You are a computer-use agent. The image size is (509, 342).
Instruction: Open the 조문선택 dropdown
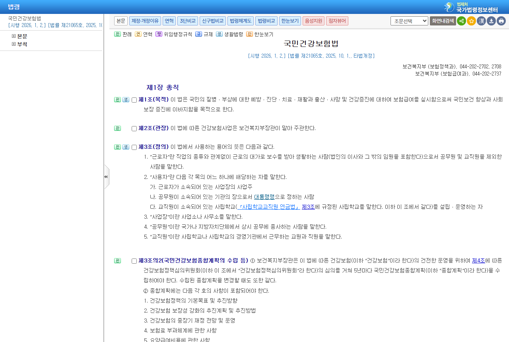point(409,21)
